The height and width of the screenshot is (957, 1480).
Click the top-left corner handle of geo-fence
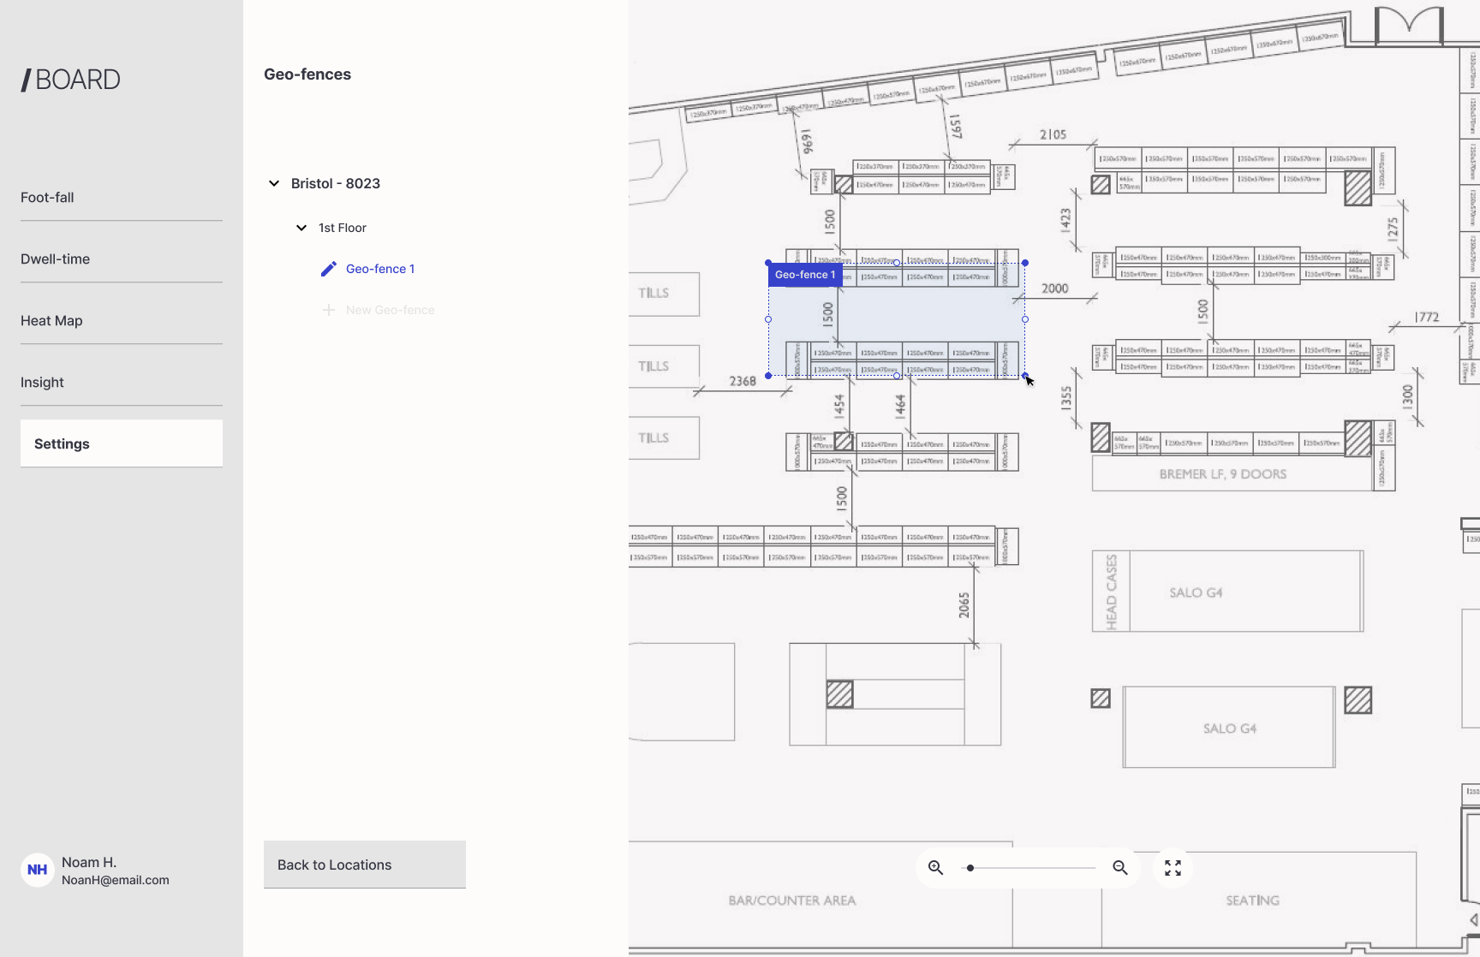click(x=768, y=263)
